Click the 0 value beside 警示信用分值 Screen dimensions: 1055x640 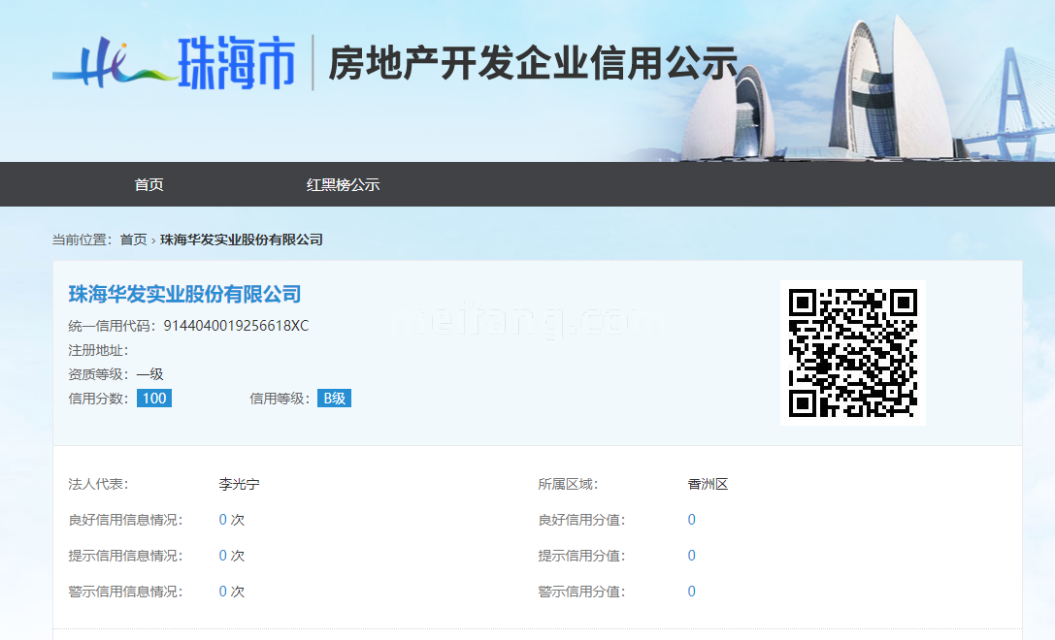tap(692, 592)
